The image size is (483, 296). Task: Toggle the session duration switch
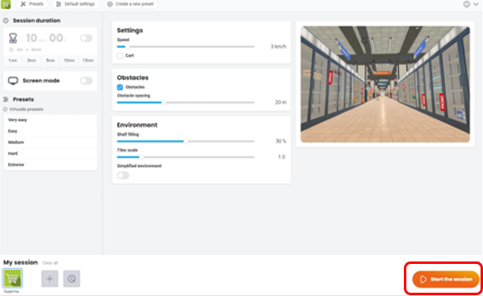(86, 38)
